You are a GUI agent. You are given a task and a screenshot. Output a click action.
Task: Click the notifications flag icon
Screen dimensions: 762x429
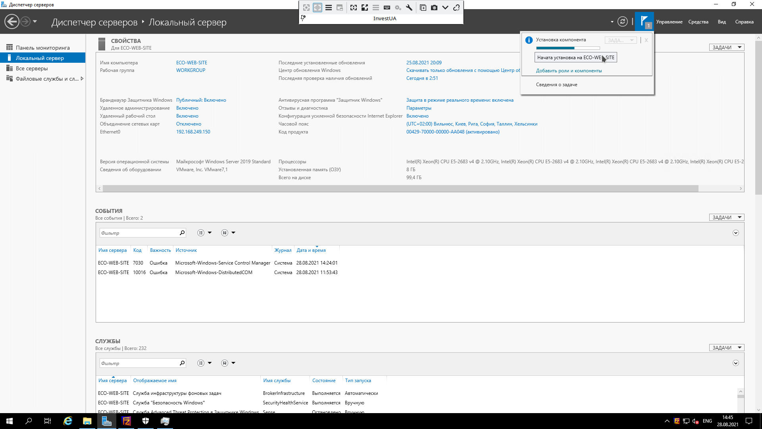tap(644, 21)
